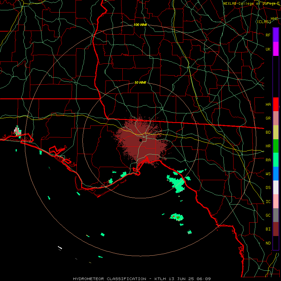Click the RF purple legend swatch
Viewport: 281px width, 281px height.
click(276, 35)
